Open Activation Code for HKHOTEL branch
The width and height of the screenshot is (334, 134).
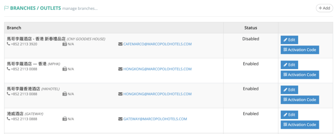click(300, 100)
